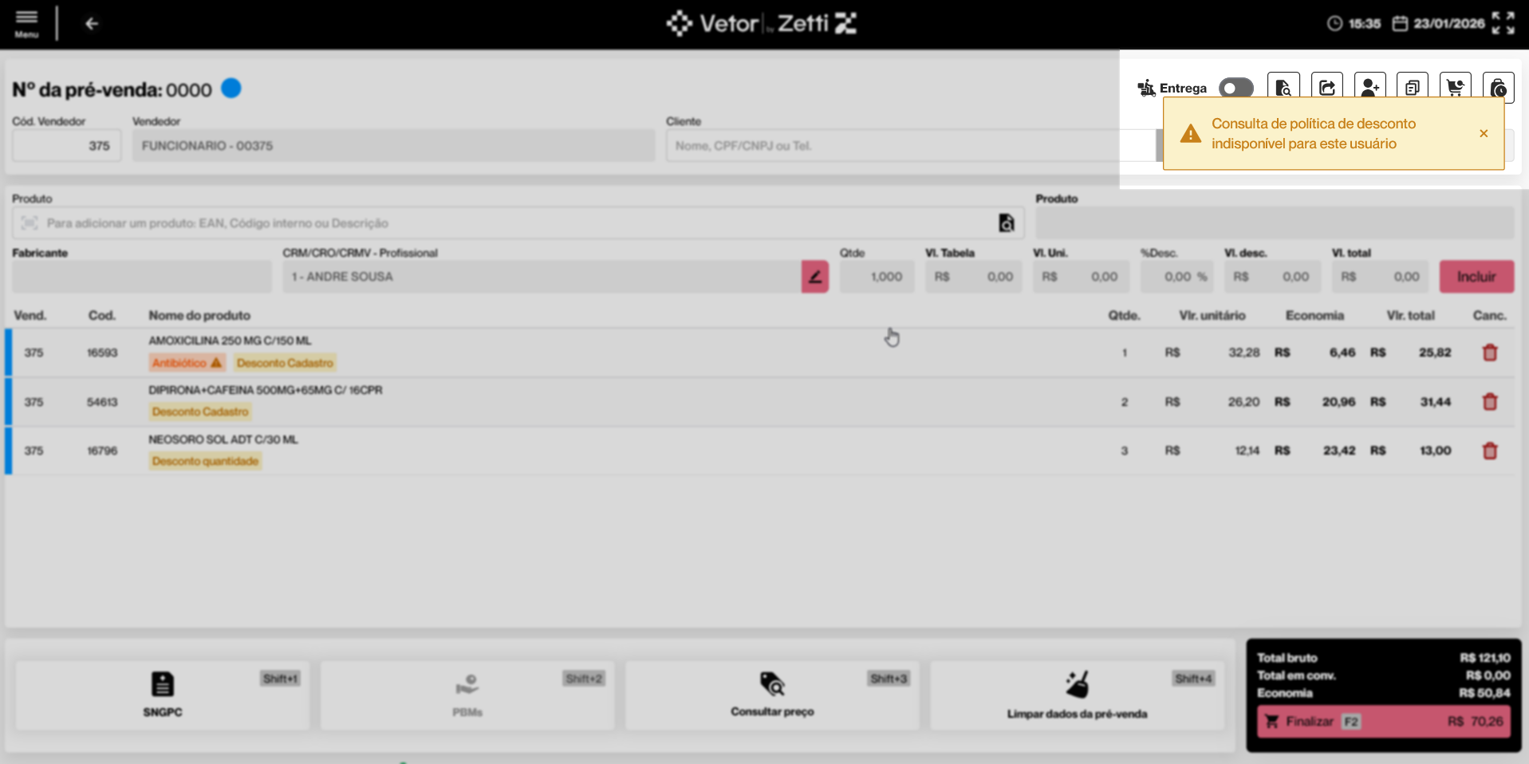Click the bag with clock toolbar icon
This screenshot has height=764, width=1529.
pyautogui.click(x=1499, y=87)
